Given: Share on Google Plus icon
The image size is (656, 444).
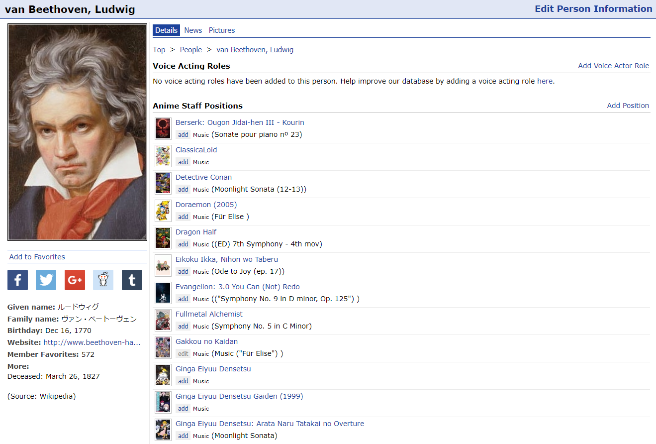Looking at the screenshot, I should 75,280.
